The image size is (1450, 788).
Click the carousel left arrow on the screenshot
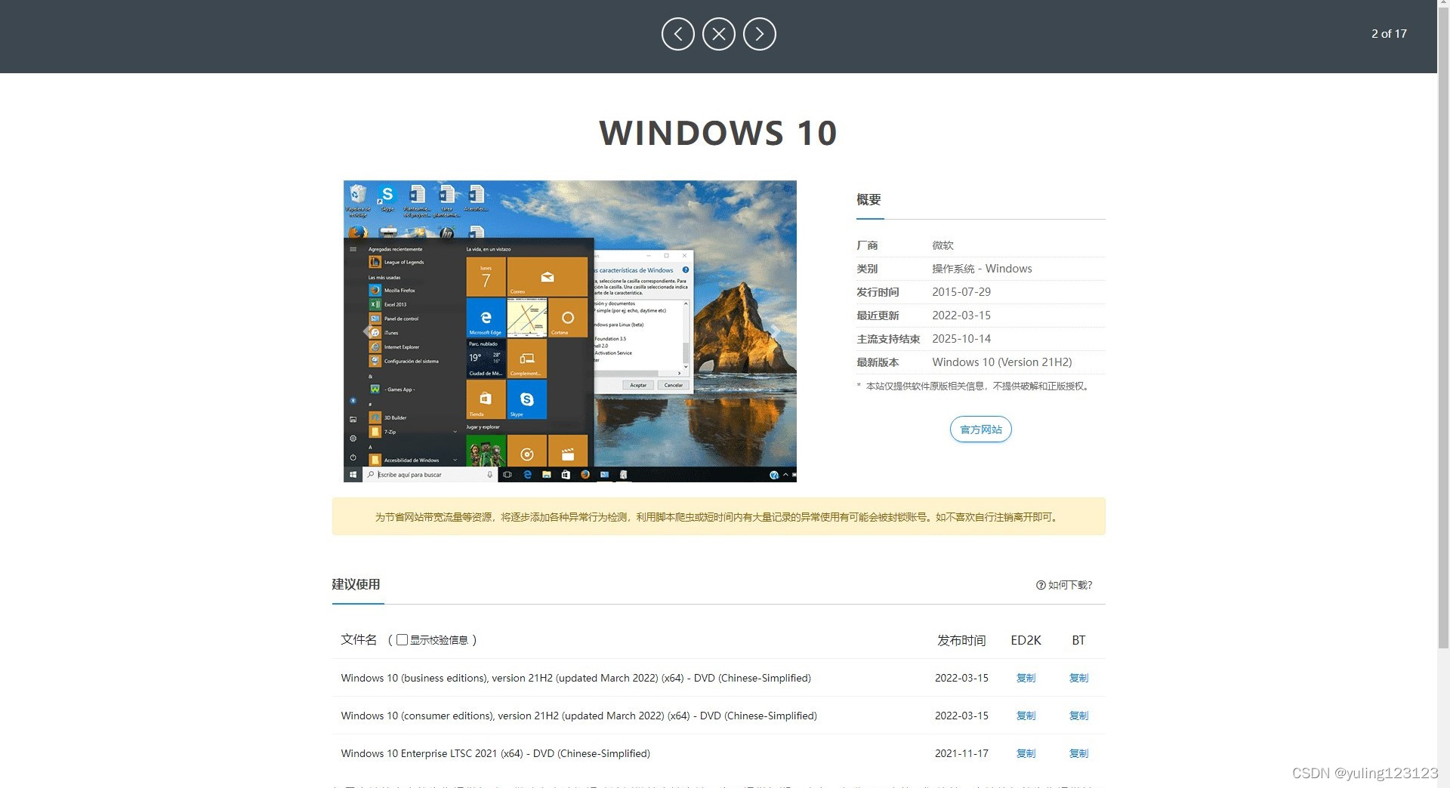(367, 331)
